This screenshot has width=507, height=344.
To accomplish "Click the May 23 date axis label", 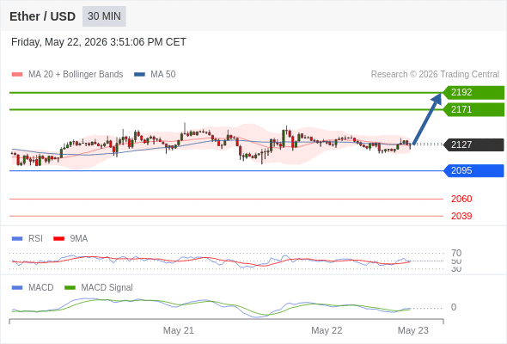I will [413, 330].
